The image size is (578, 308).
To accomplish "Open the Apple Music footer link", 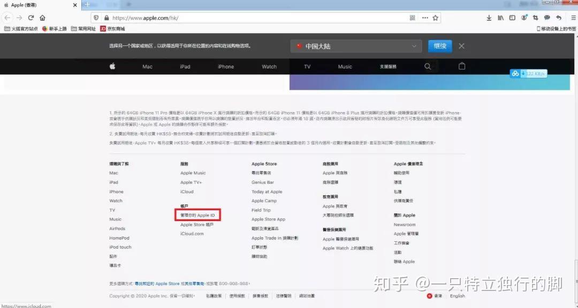I will 193,173.
